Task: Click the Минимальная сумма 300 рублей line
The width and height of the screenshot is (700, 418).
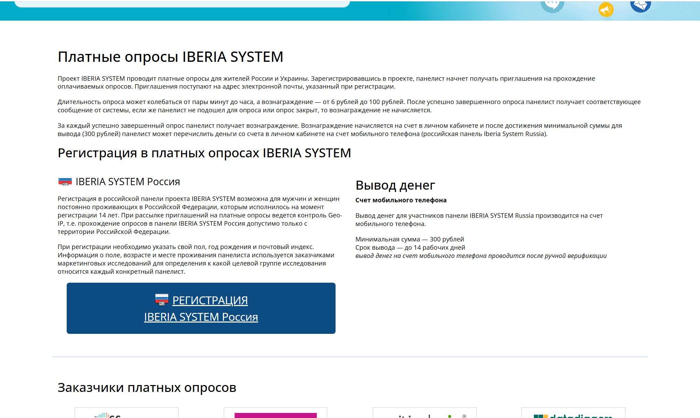Action: [x=409, y=239]
